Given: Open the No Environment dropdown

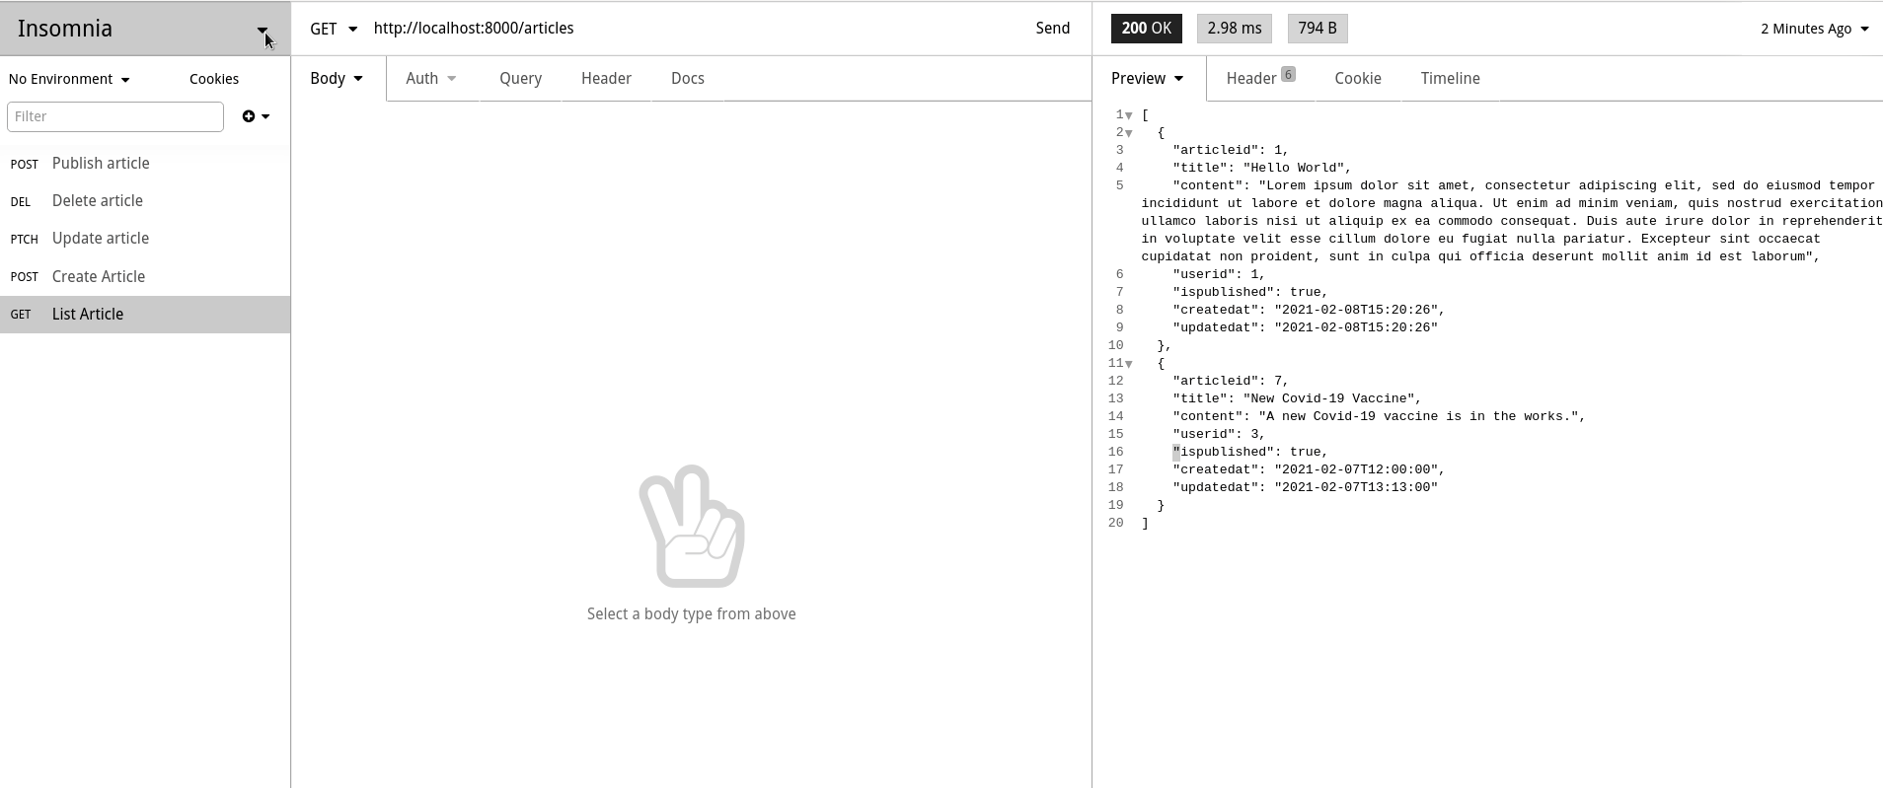Looking at the screenshot, I should tap(69, 79).
